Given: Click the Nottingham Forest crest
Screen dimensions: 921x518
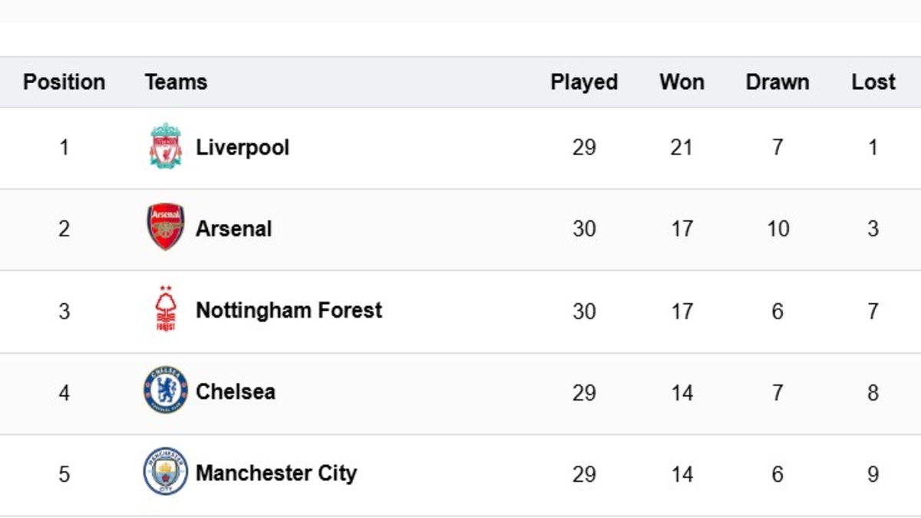Looking at the screenshot, I should pos(165,309).
